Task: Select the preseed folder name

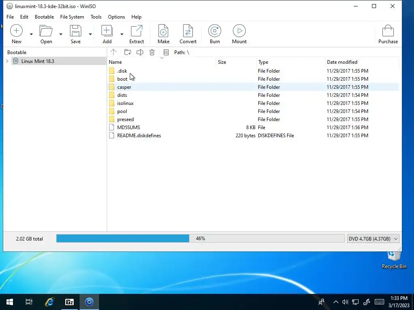Action: click(125, 119)
